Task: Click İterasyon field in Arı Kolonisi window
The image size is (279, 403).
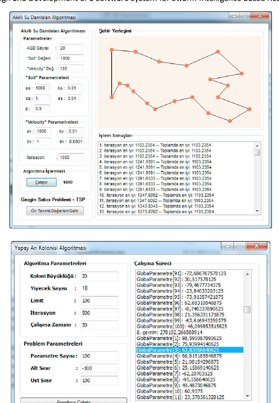Action: point(99,313)
